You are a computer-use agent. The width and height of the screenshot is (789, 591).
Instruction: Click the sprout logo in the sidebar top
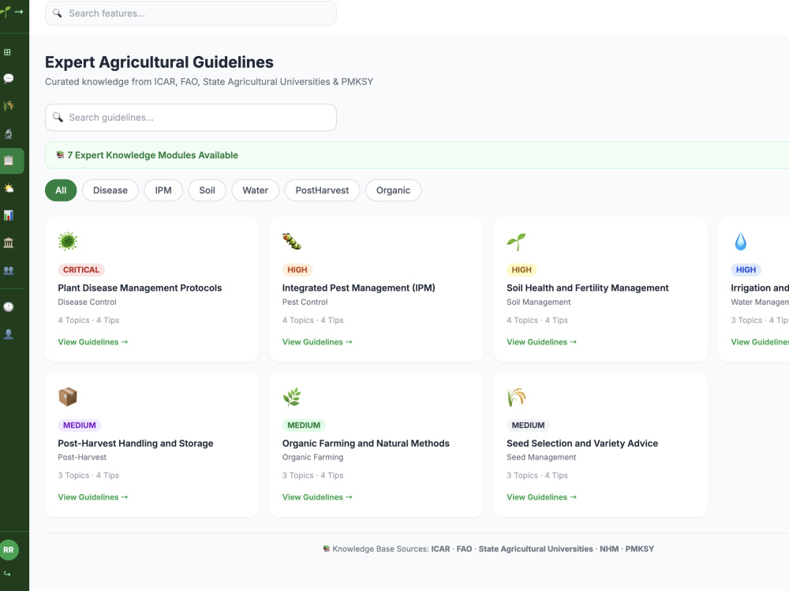coord(6,12)
